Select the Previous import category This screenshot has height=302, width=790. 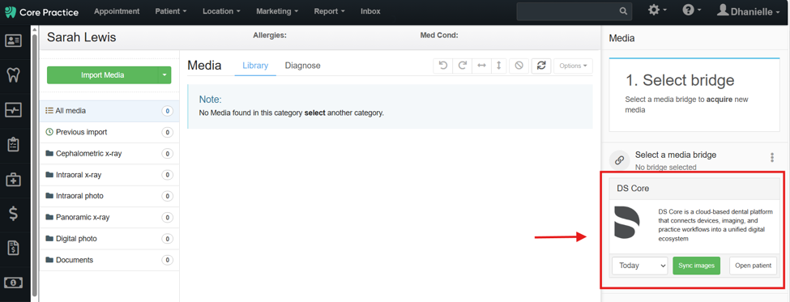click(109, 132)
